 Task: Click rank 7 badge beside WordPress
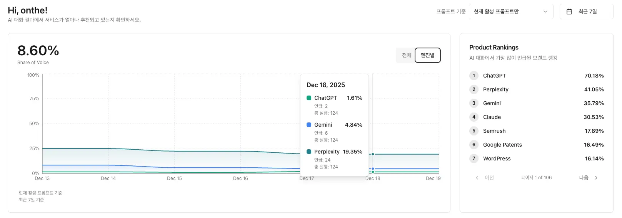474,159
